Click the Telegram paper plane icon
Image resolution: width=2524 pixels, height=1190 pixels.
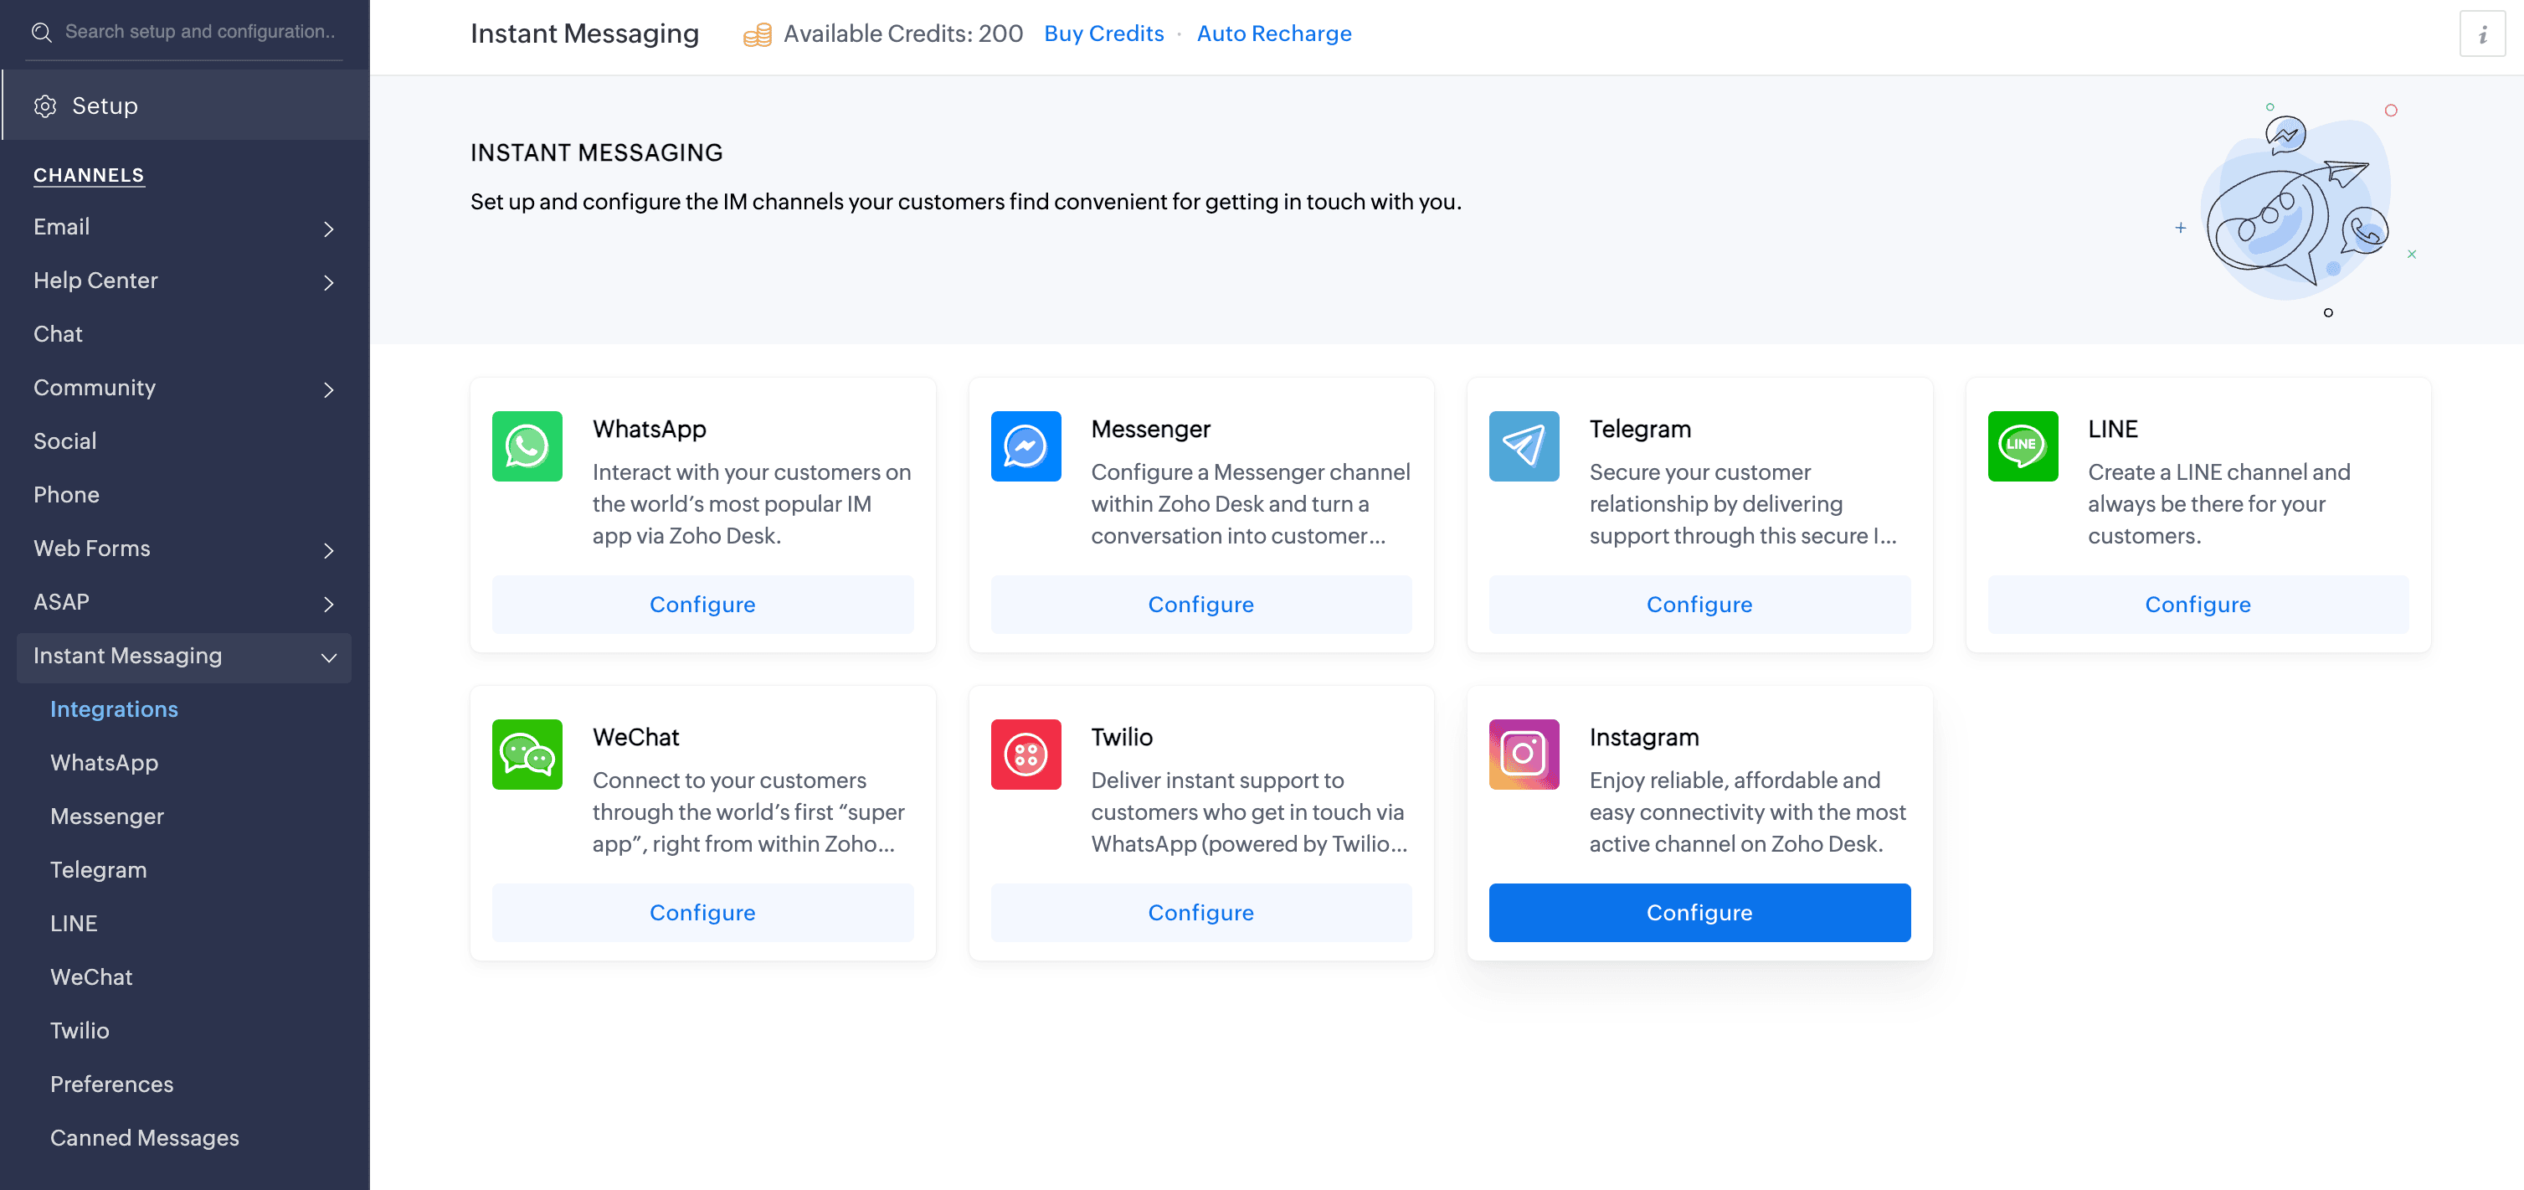pos(1524,446)
